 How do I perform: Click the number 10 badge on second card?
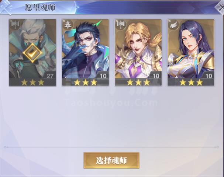[103, 76]
